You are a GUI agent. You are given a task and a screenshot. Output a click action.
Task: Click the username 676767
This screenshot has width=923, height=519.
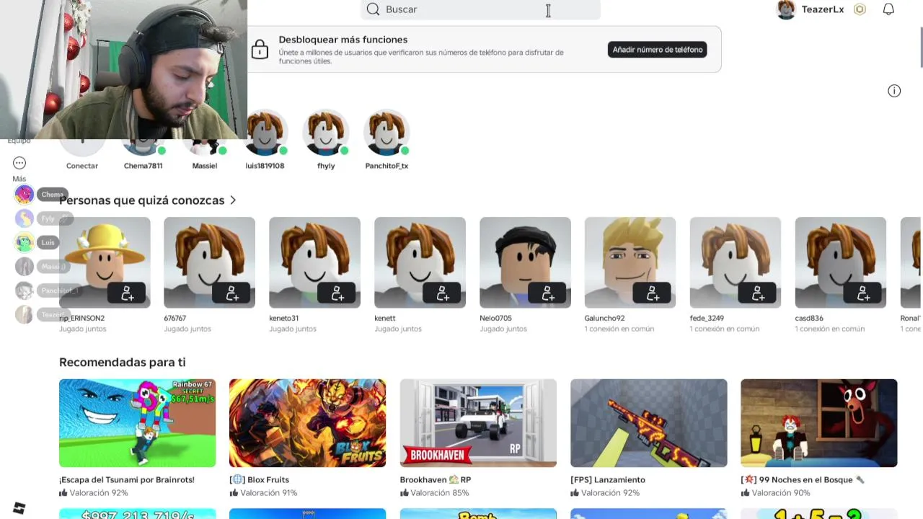tap(175, 318)
